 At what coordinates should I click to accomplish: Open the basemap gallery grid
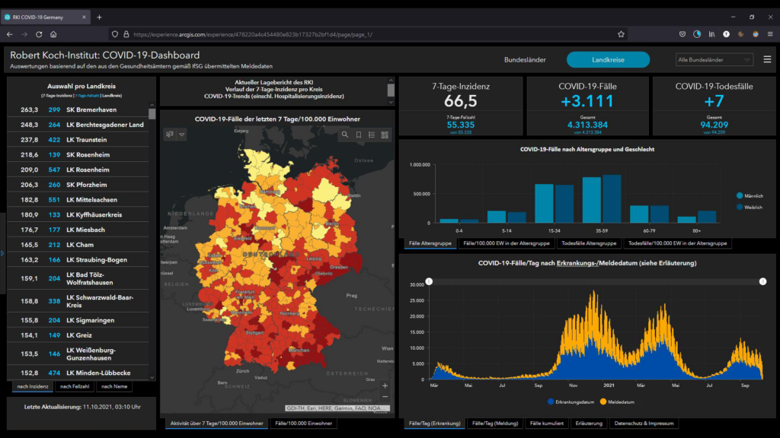385,135
